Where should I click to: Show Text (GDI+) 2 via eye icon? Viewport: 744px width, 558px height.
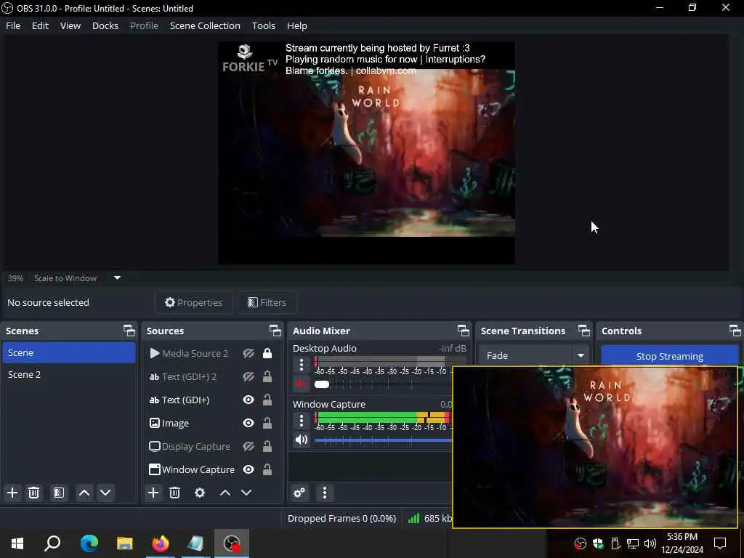click(x=248, y=376)
